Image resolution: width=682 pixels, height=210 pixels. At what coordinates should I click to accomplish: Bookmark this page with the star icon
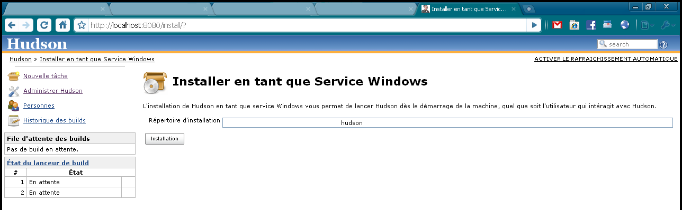click(82, 25)
